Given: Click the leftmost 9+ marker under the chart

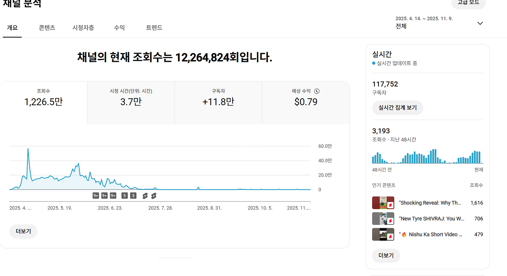Looking at the screenshot, I should tap(96, 196).
